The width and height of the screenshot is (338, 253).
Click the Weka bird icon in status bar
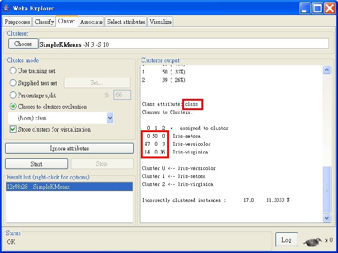pyautogui.click(x=313, y=242)
